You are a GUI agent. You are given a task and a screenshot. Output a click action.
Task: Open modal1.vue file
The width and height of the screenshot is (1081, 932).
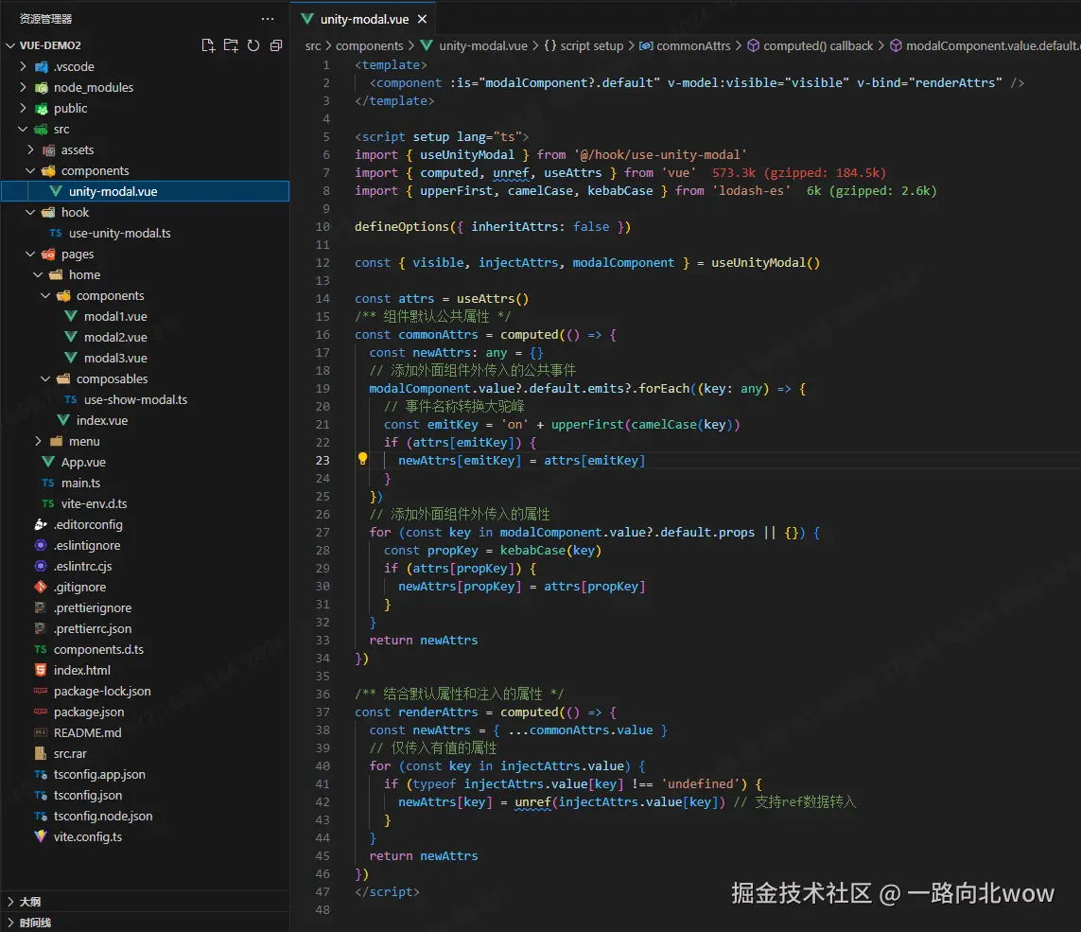click(x=145, y=316)
